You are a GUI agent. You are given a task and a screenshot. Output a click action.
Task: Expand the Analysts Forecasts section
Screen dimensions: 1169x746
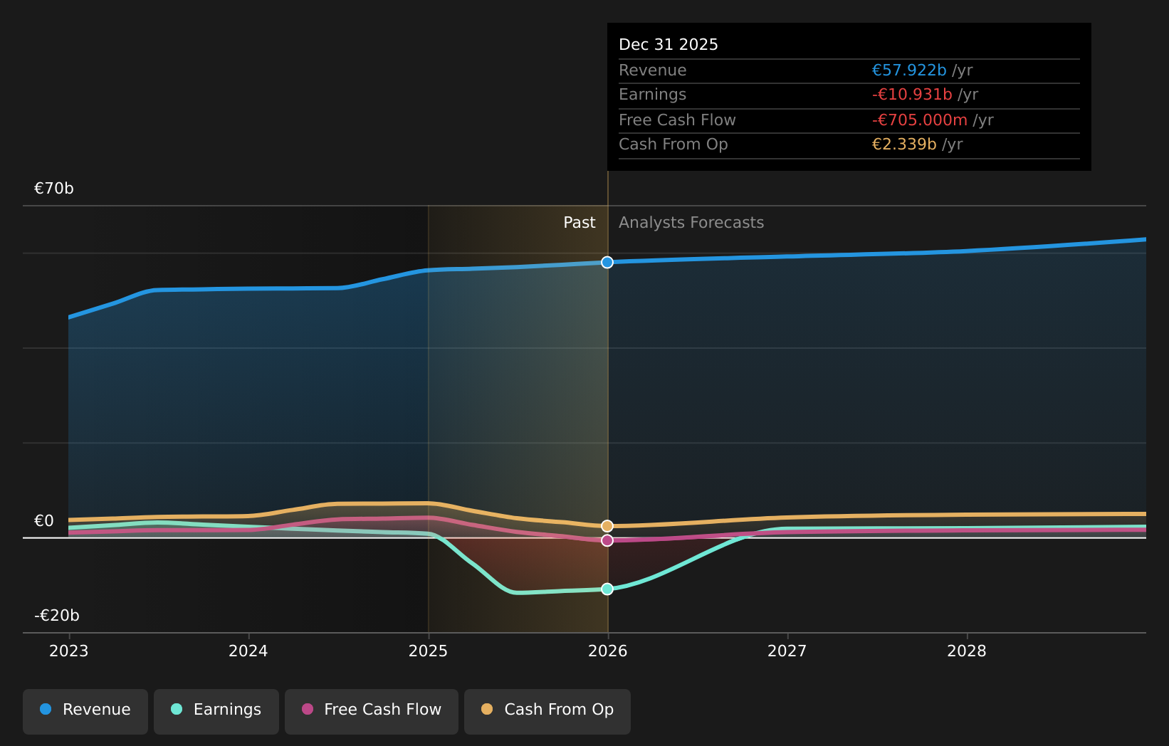pos(691,222)
